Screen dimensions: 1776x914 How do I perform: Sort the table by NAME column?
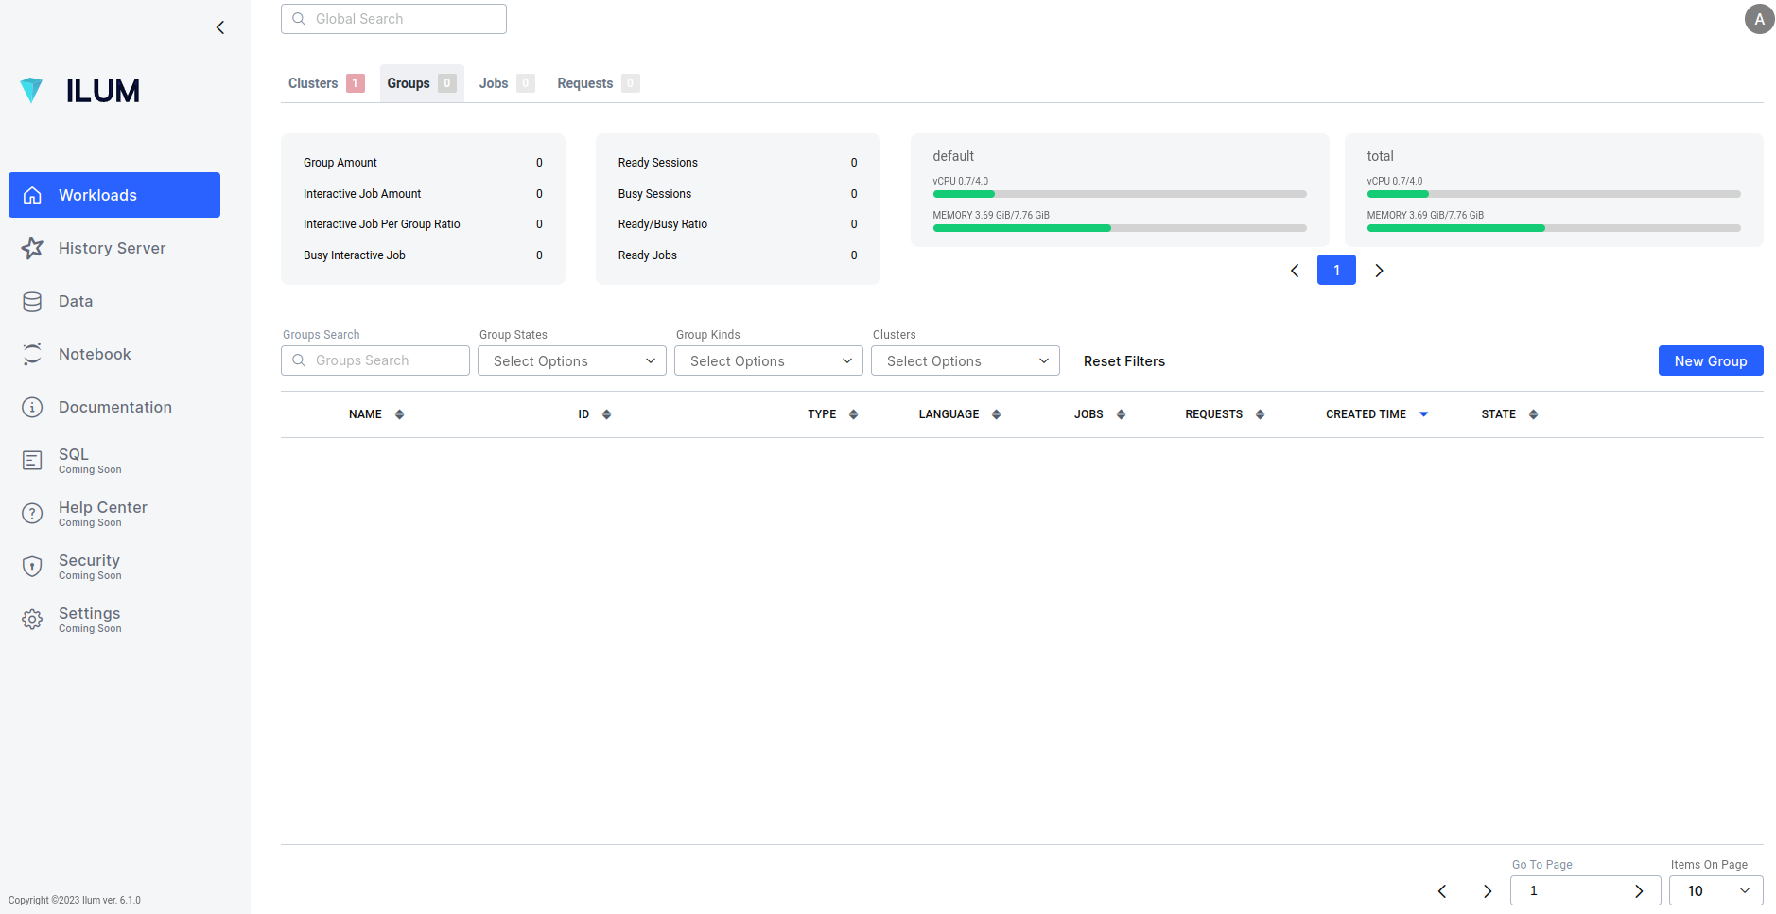[398, 413]
